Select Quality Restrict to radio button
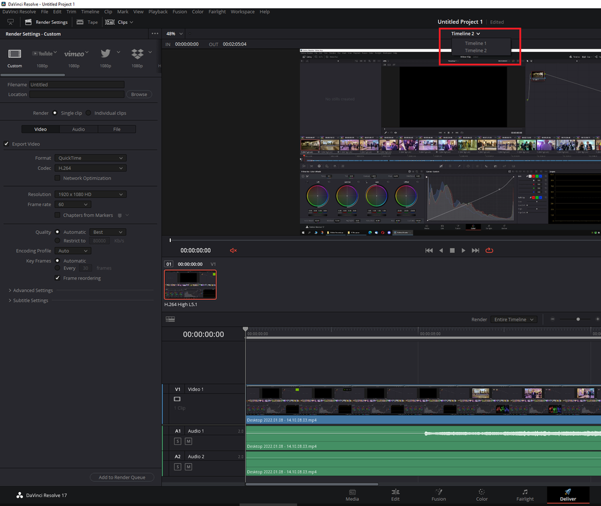 [x=58, y=241]
